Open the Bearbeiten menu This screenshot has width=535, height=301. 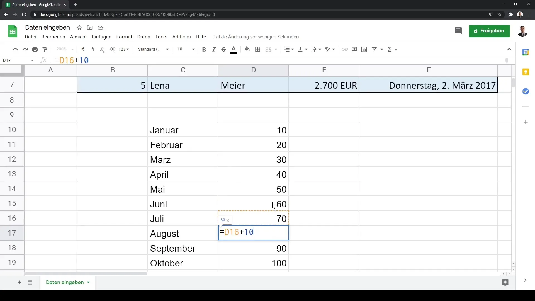pyautogui.click(x=53, y=37)
